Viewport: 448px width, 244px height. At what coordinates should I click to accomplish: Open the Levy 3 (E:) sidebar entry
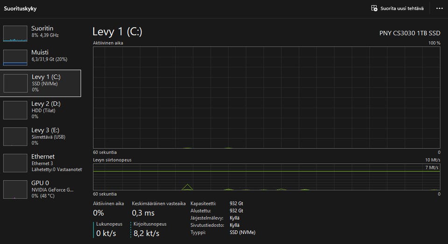click(41, 137)
